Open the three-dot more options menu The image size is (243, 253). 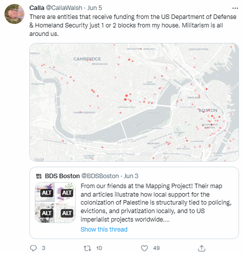point(235,8)
